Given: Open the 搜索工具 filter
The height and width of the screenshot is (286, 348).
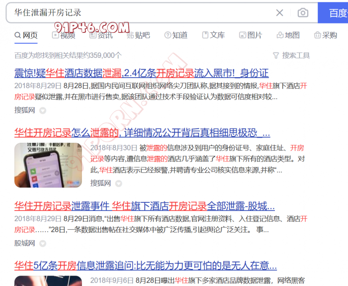Looking at the screenshot, I should pos(291,55).
